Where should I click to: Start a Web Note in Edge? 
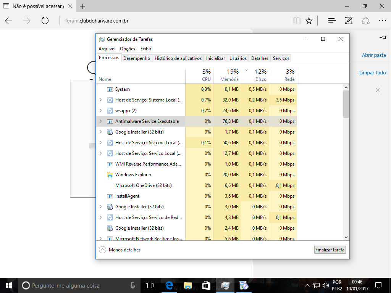(x=349, y=21)
